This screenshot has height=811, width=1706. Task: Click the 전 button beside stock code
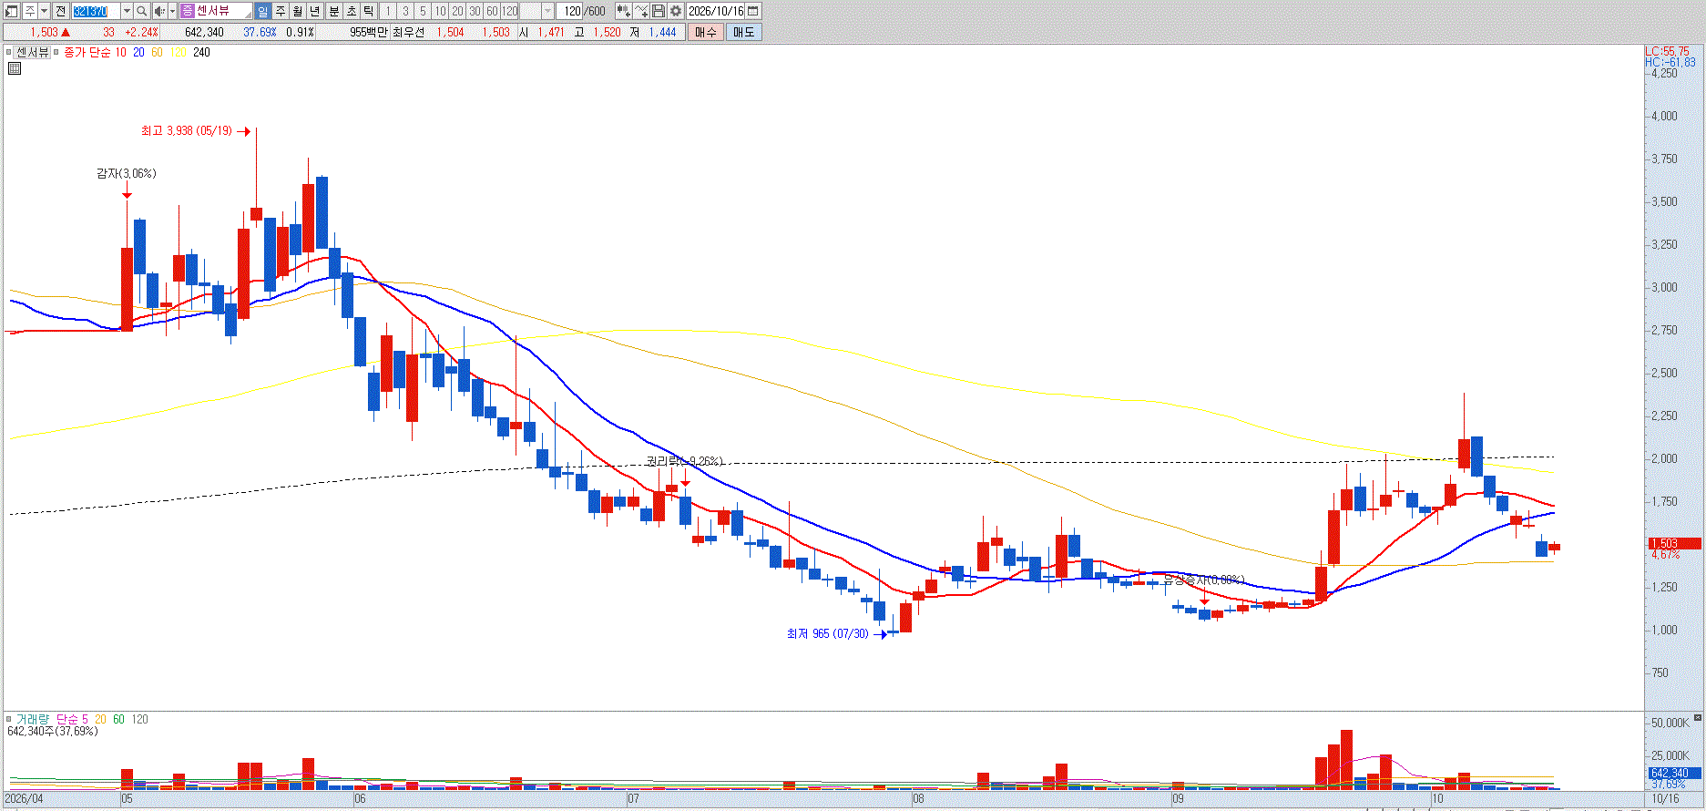pyautogui.click(x=60, y=11)
